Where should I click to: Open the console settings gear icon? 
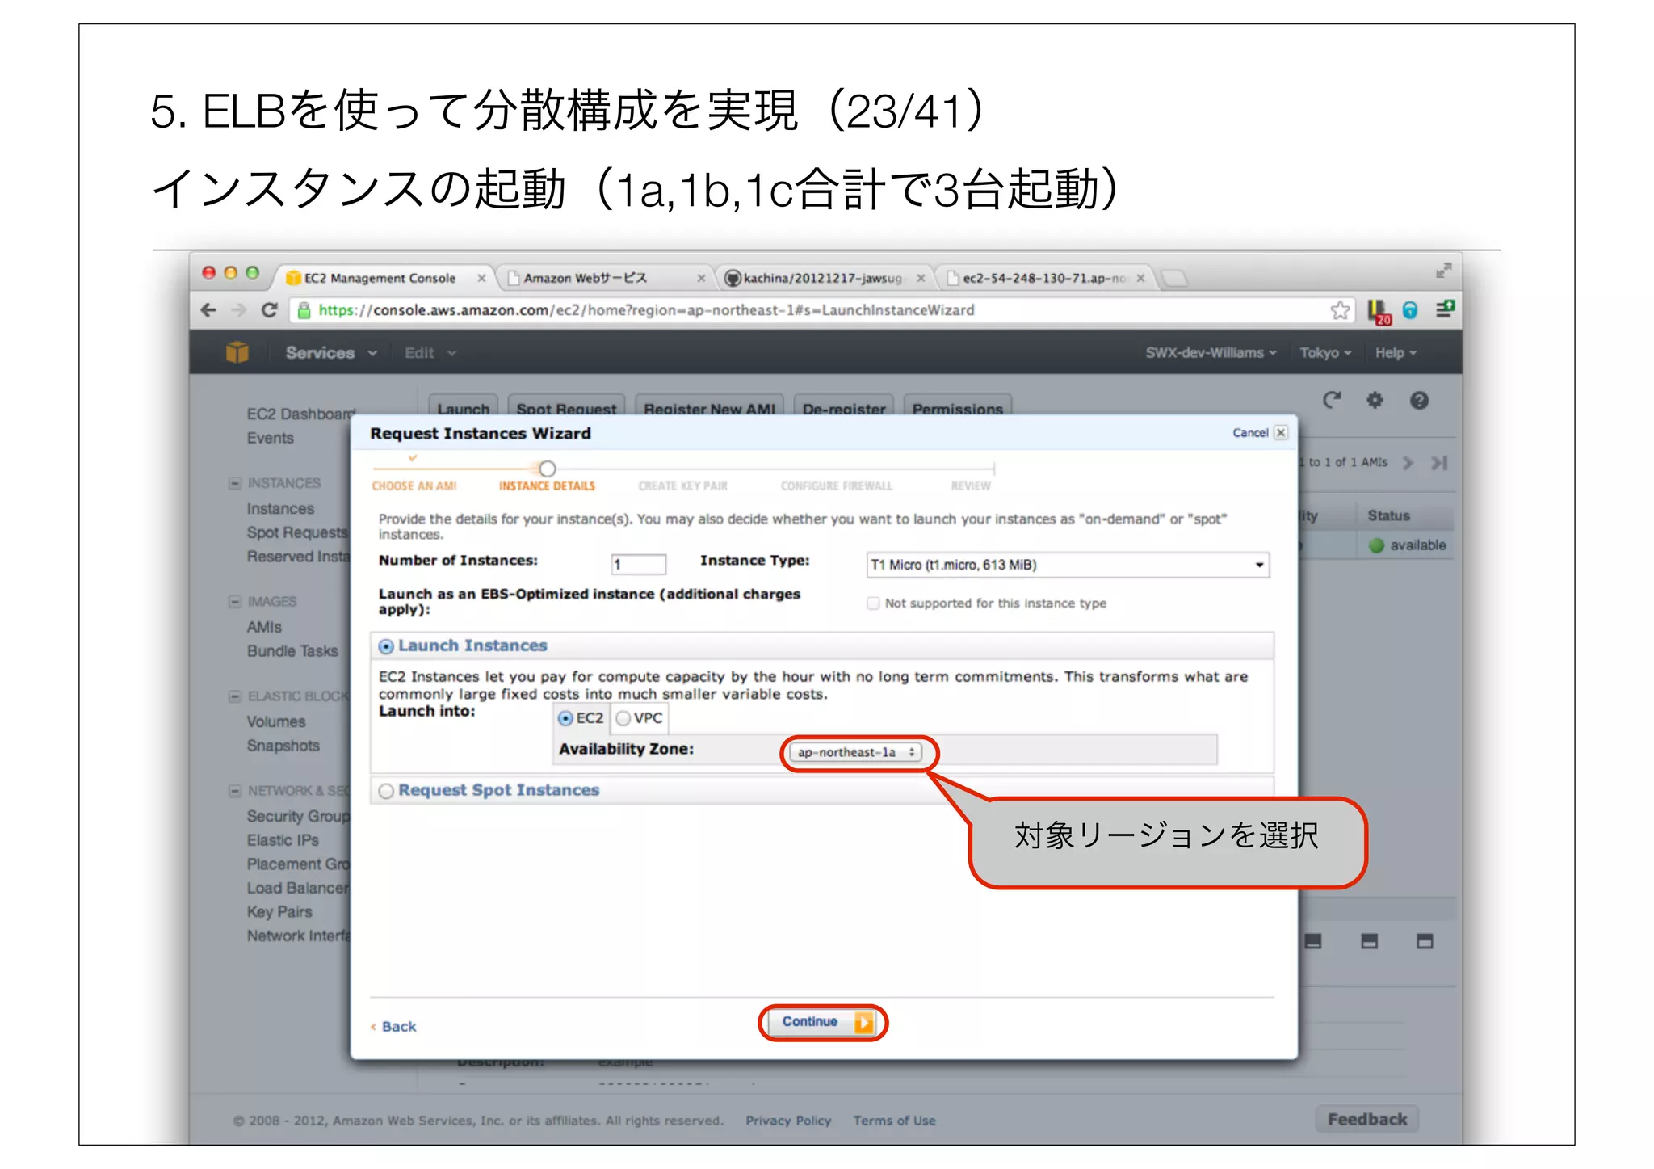(1375, 400)
